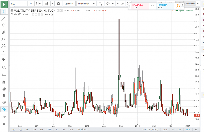The width and height of the screenshot is (204, 132).
Task: Toggle расш extended hours option
Action: click(165, 129)
